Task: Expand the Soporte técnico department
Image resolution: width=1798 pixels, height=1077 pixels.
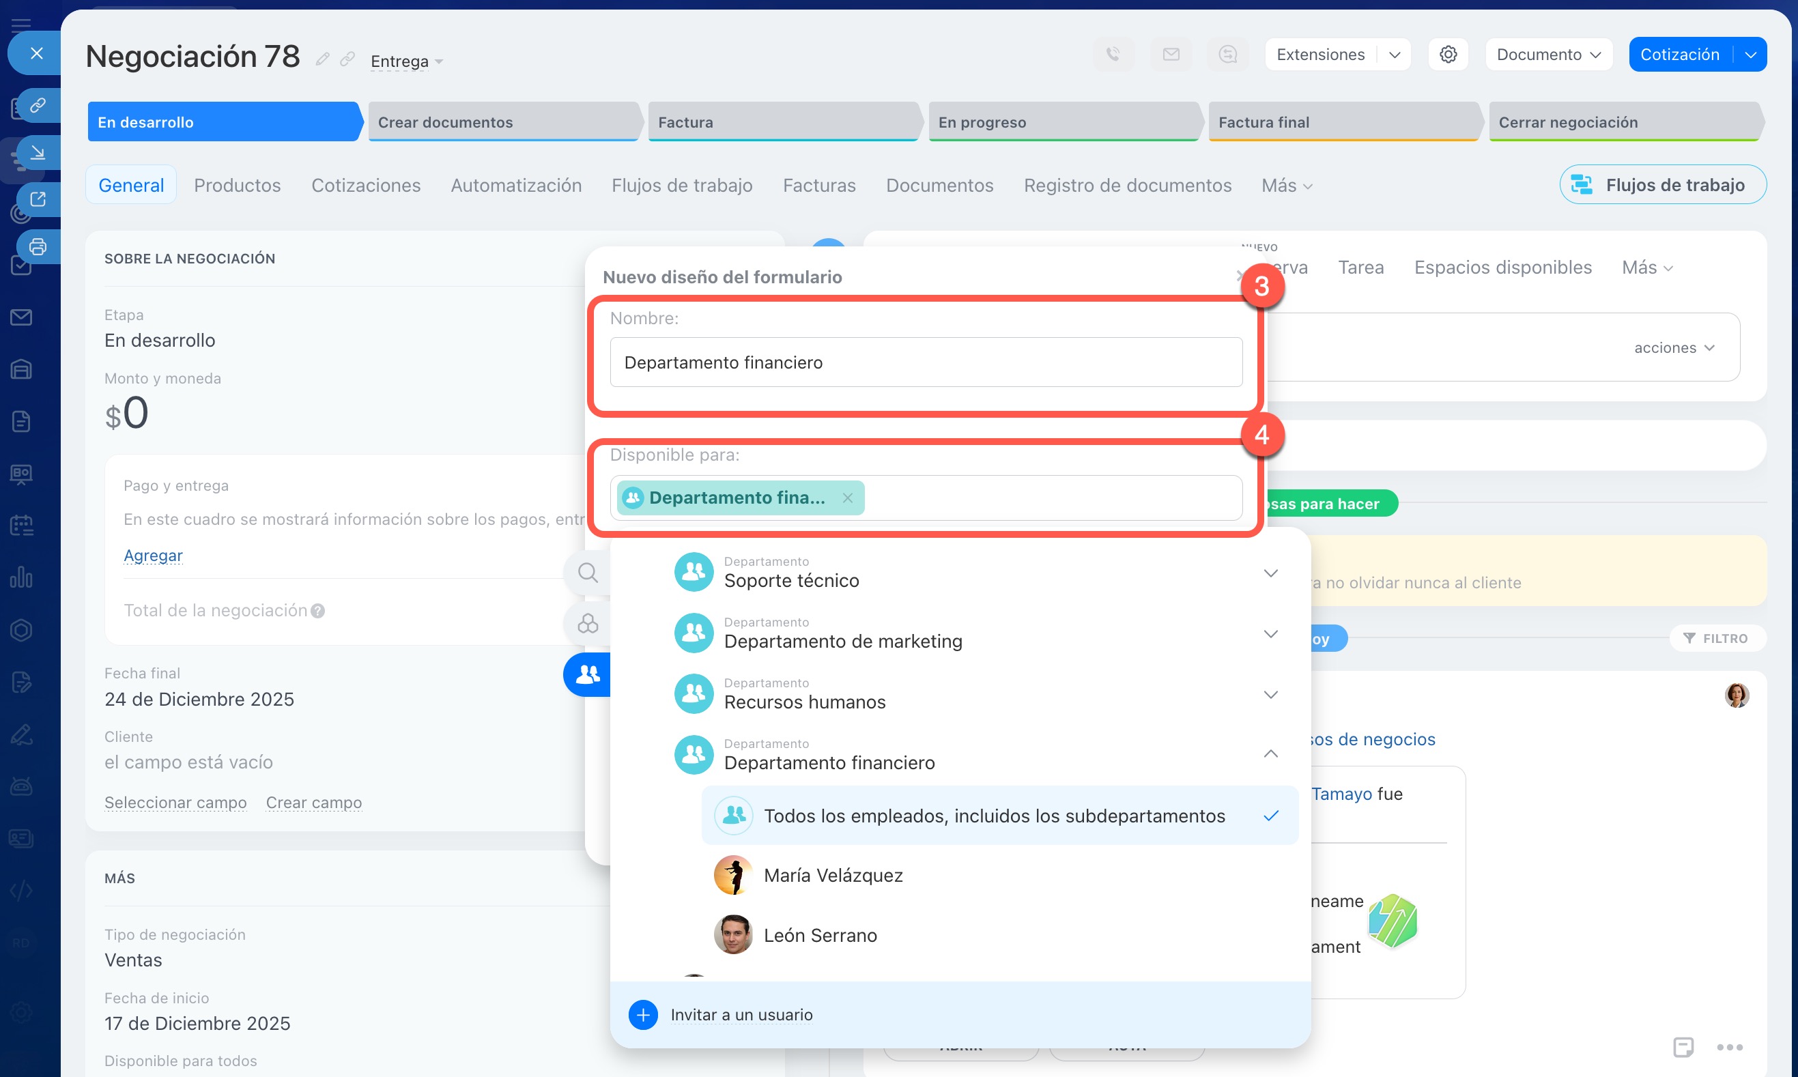Action: click(1270, 573)
